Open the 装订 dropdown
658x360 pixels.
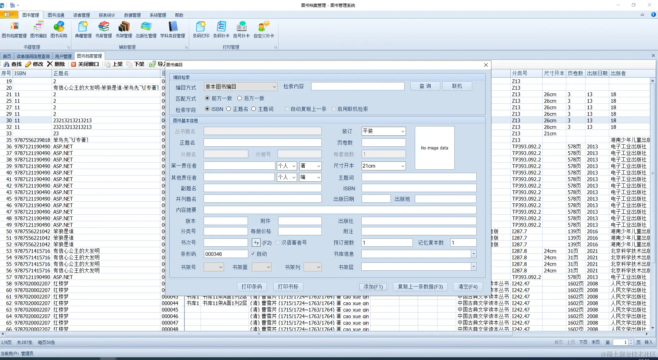click(x=402, y=131)
